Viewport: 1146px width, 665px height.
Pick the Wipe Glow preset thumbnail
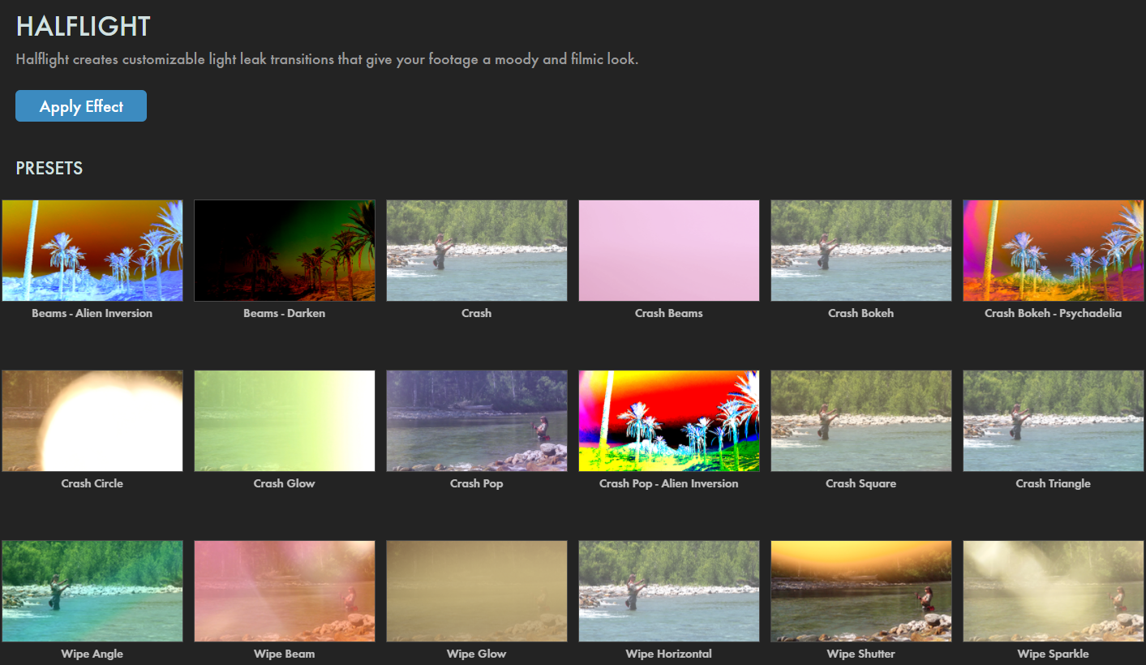click(x=477, y=591)
